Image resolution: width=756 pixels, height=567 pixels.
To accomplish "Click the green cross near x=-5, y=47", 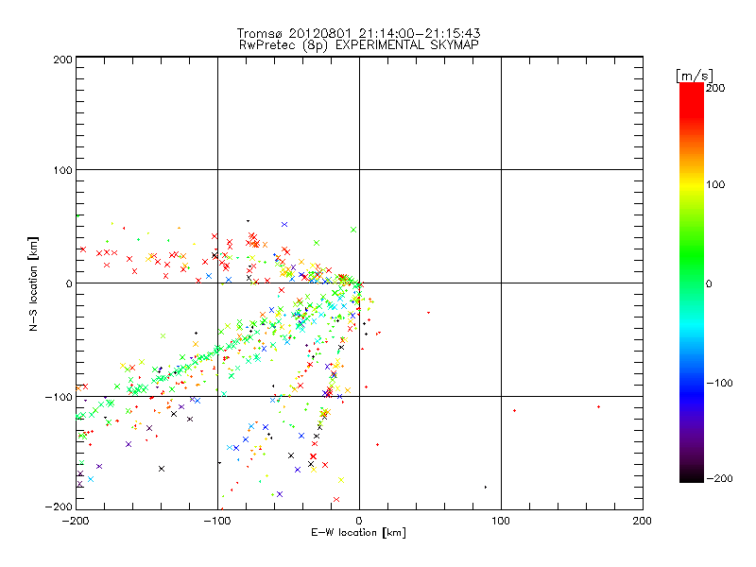I will click(353, 230).
